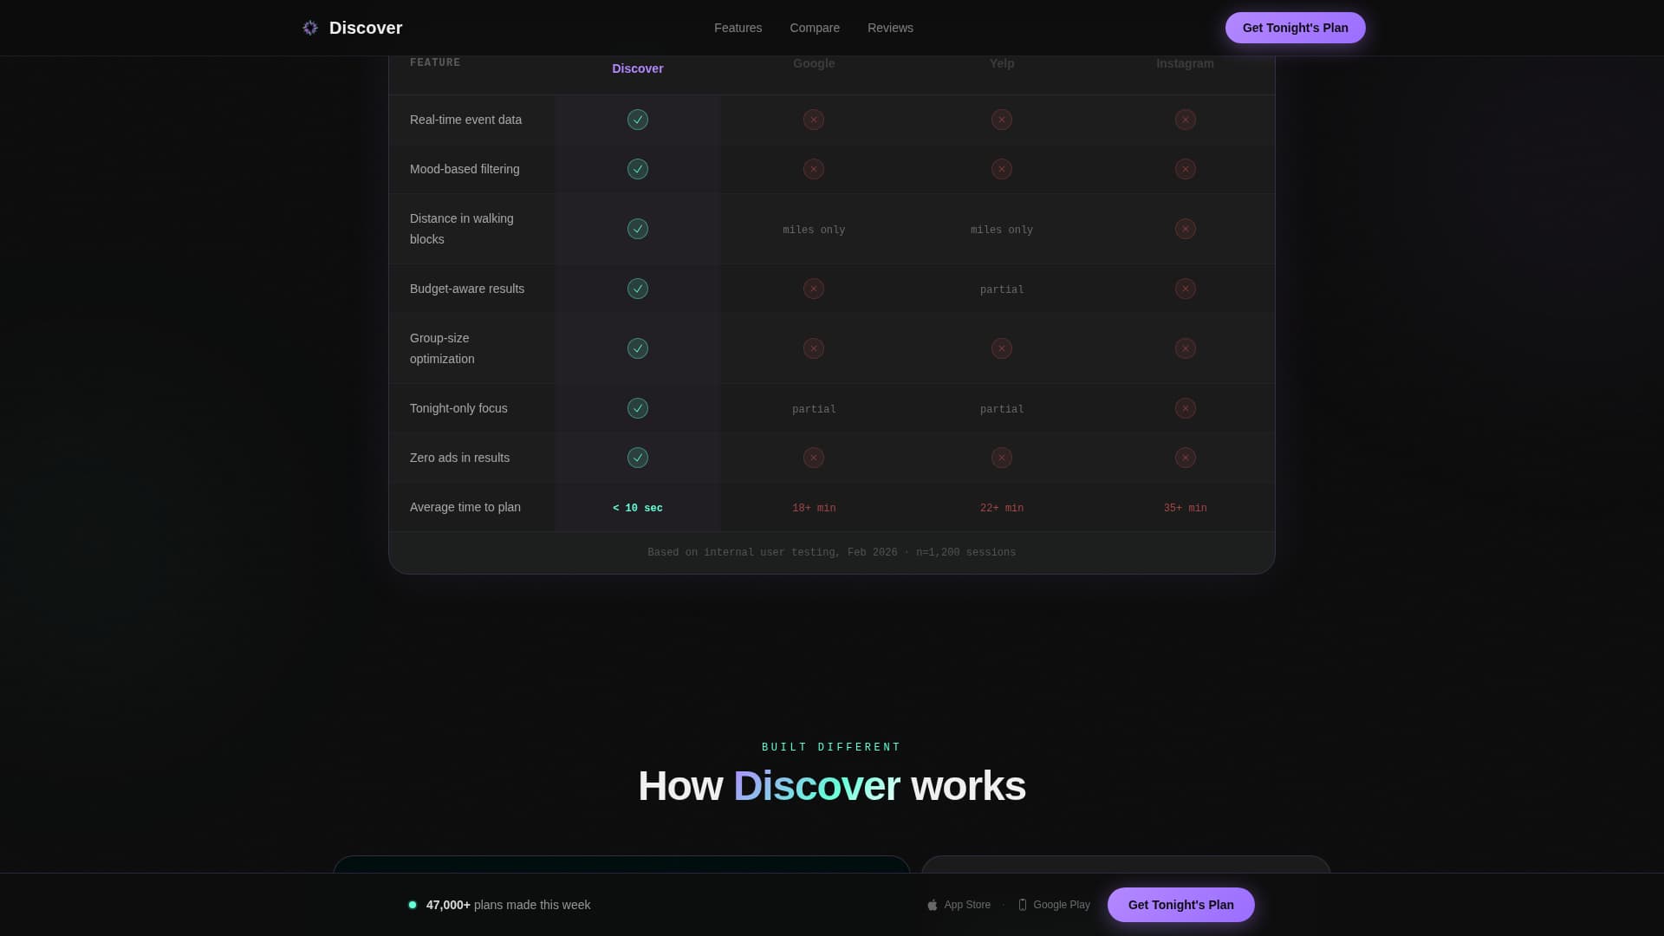
Task: Click Google cross for Real-time event data
Action: [x=814, y=120]
